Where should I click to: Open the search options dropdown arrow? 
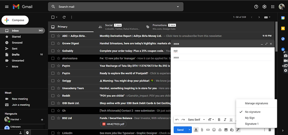[x=178, y=7]
